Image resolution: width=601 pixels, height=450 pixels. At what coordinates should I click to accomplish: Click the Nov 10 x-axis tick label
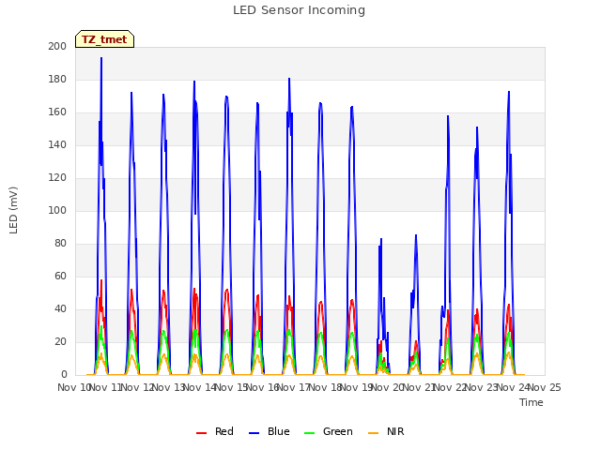pos(73,387)
